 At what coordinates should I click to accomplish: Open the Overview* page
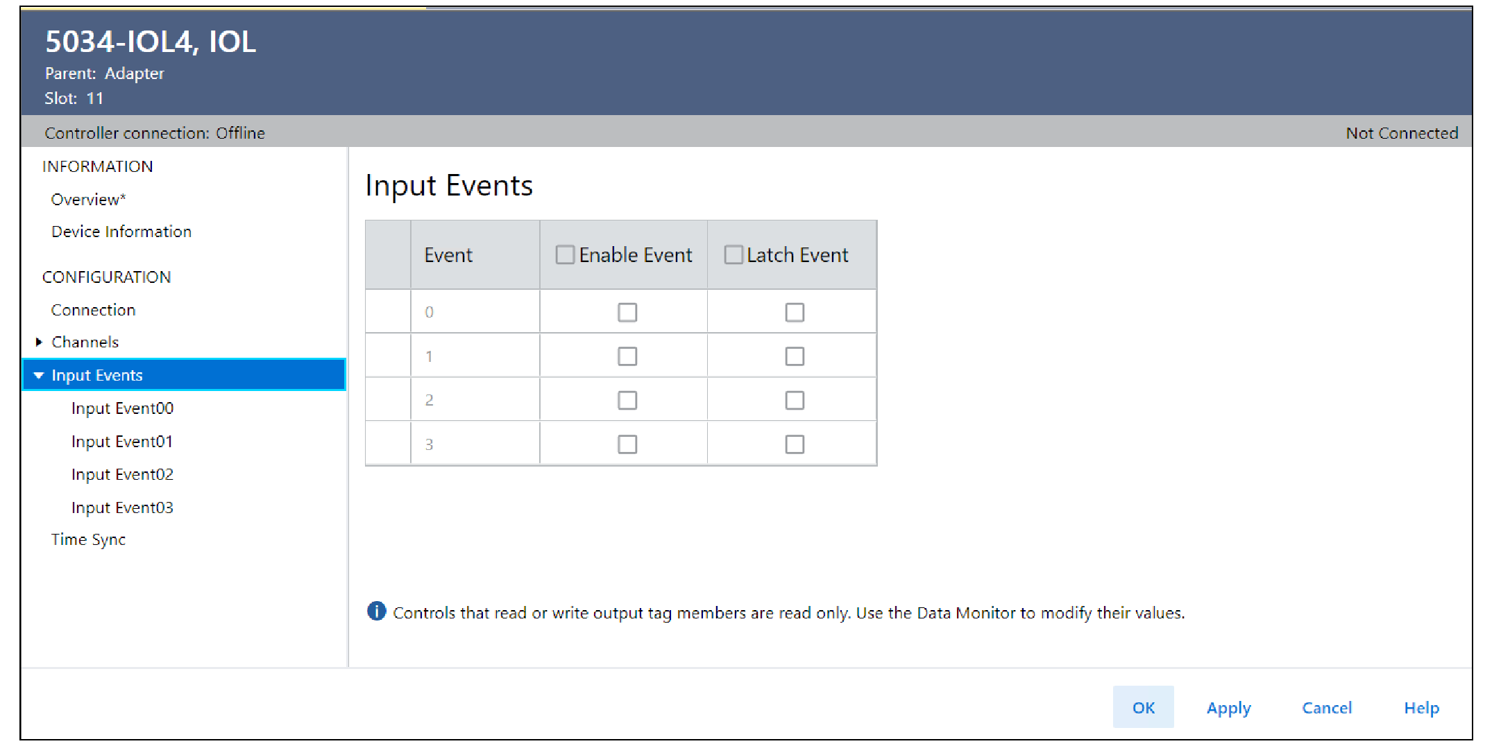[88, 200]
